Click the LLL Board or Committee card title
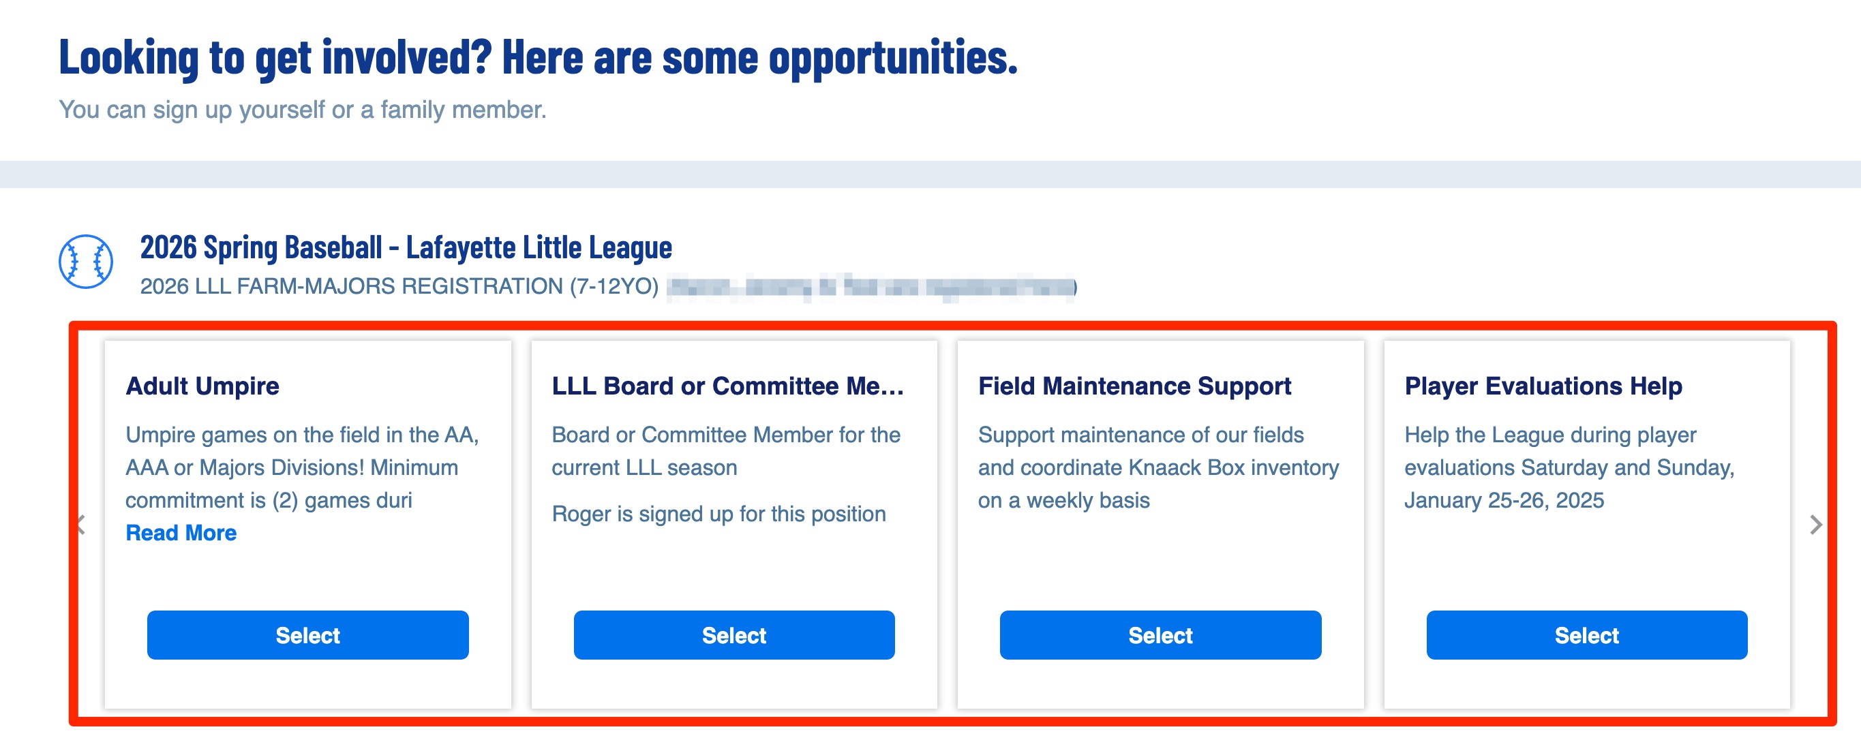 coord(727,386)
